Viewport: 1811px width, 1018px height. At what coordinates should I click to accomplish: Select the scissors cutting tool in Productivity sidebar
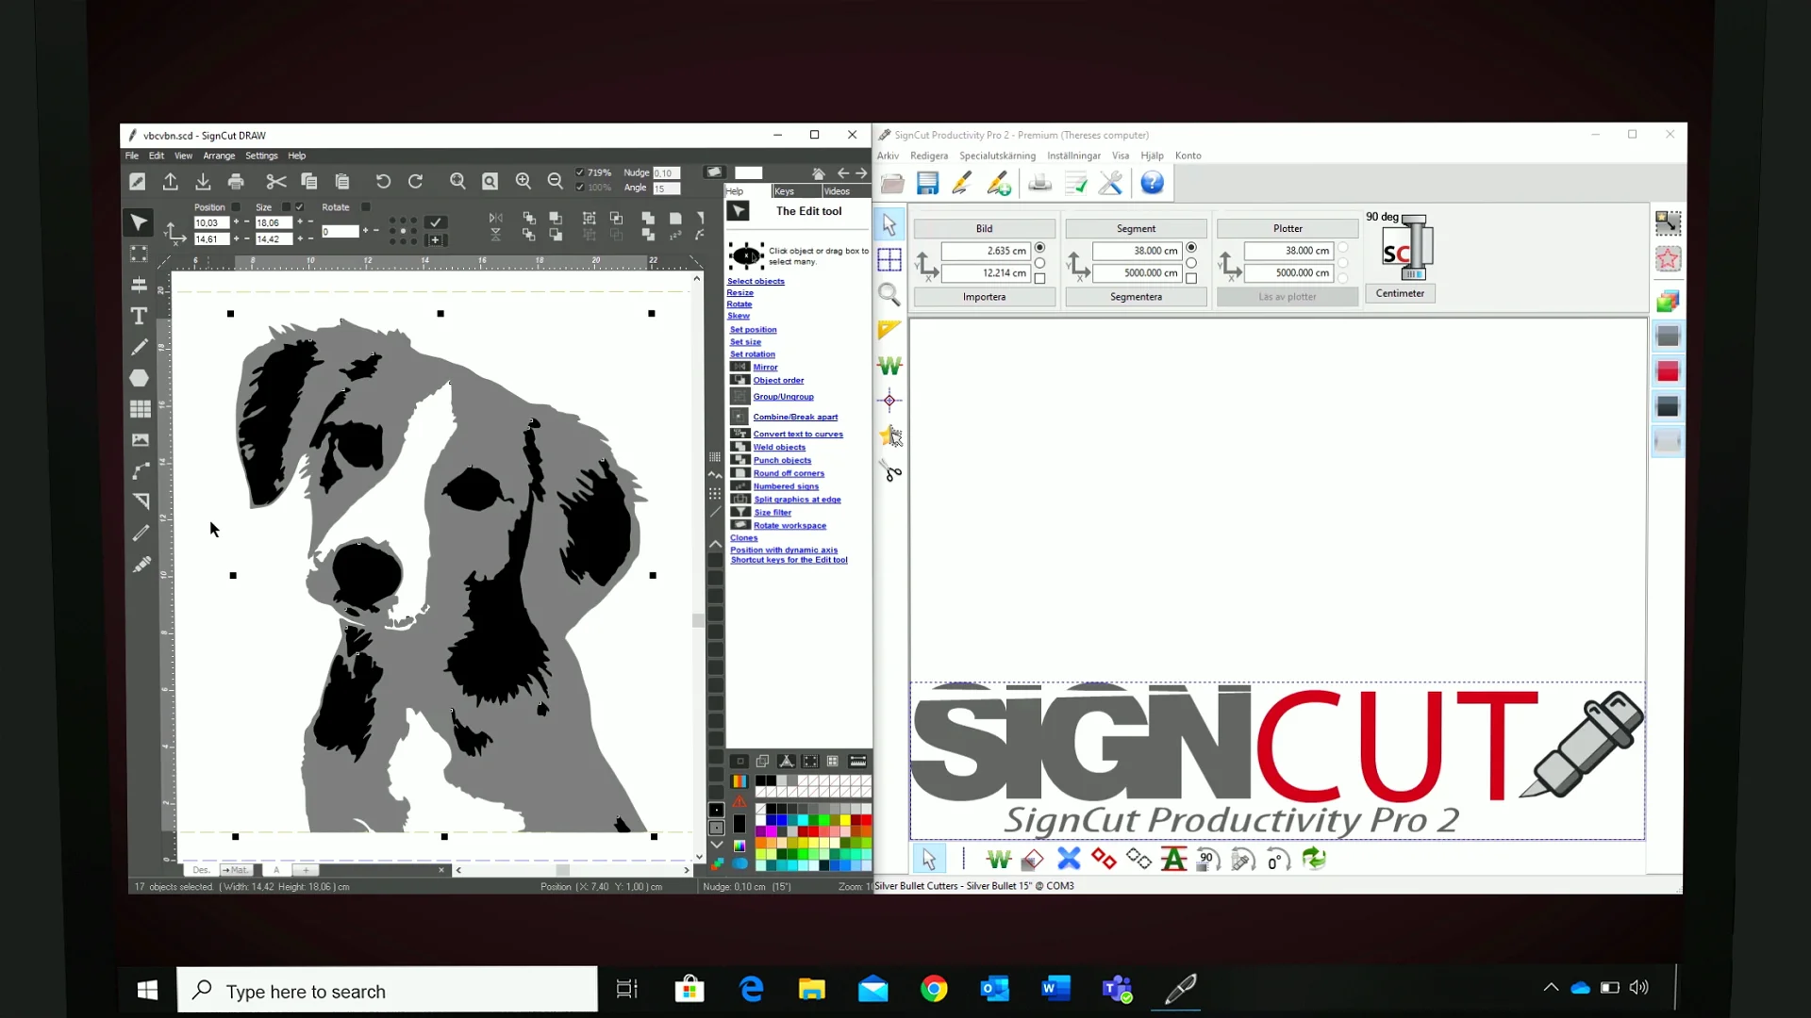[x=889, y=471]
